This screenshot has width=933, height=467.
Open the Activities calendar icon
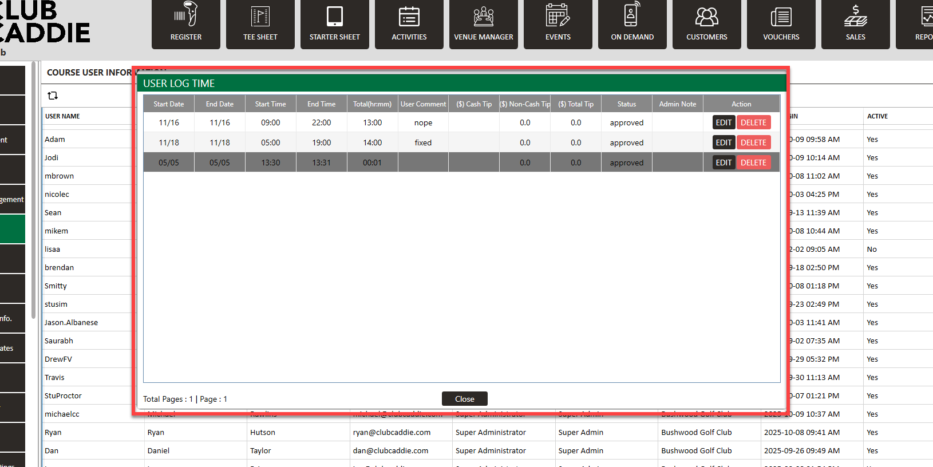(x=409, y=16)
